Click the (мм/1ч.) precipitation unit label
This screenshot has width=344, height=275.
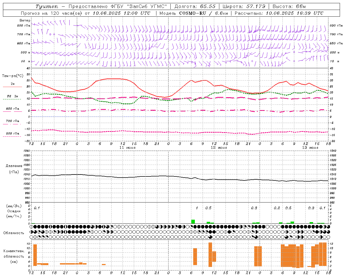[14, 216]
